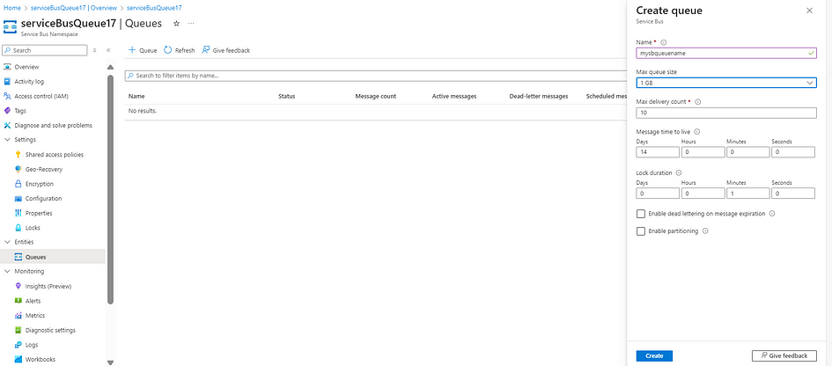
Task: Click Lock duration Seconds field
Action: 792,193
